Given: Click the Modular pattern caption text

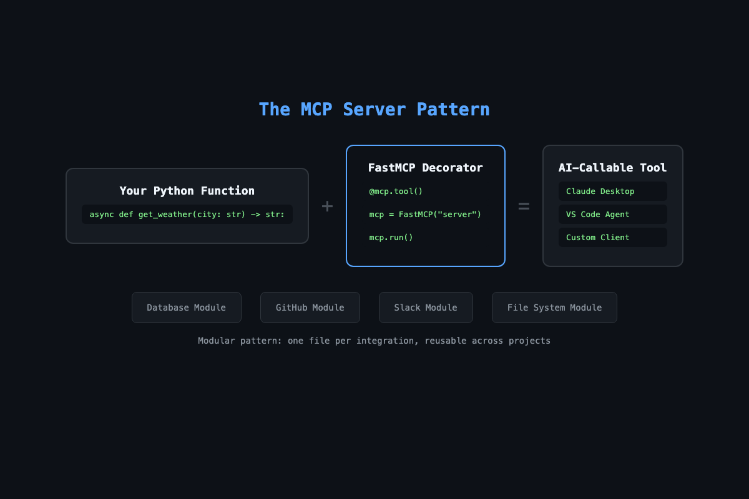Looking at the screenshot, I should click(374, 341).
